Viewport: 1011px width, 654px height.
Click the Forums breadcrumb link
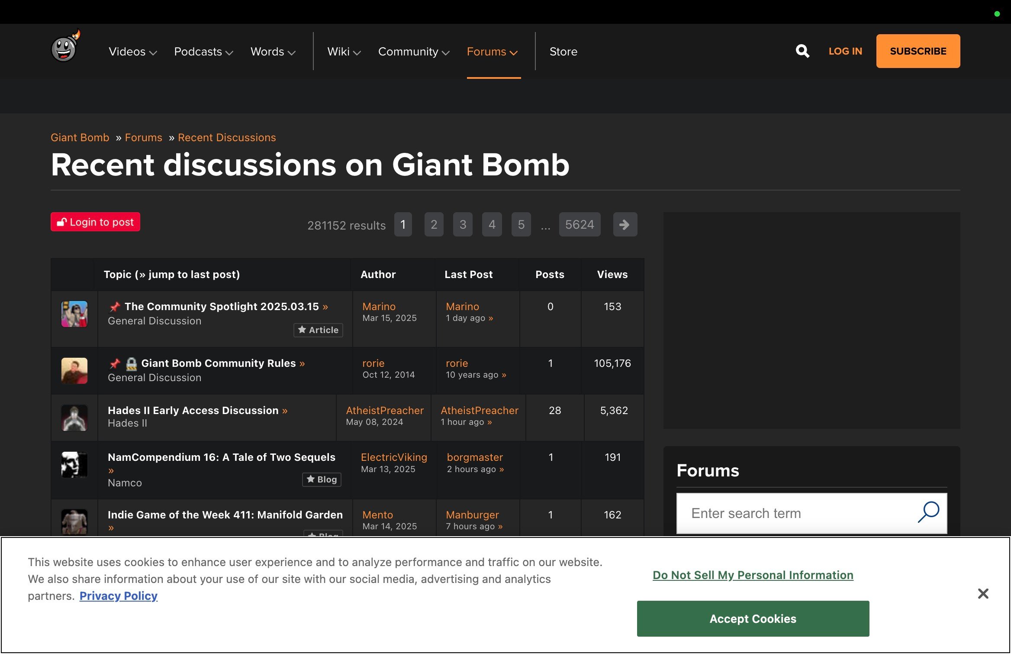(x=143, y=137)
